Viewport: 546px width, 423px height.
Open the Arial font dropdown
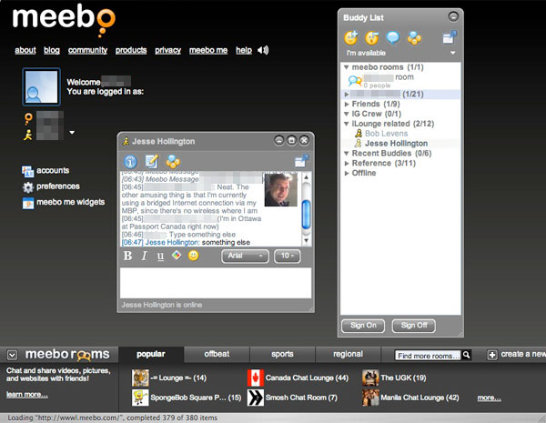coord(245,257)
